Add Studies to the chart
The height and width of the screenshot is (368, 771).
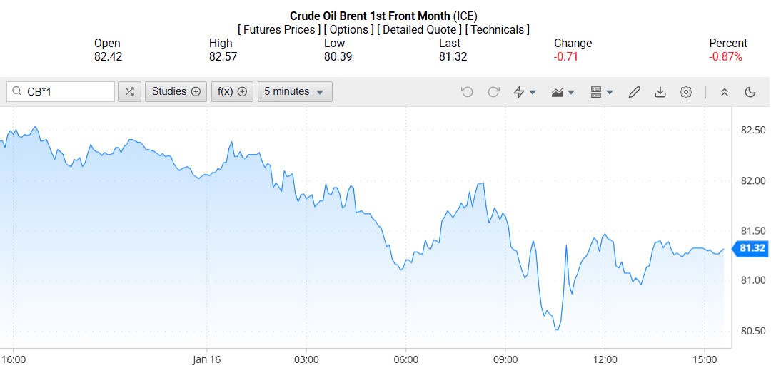(x=176, y=91)
